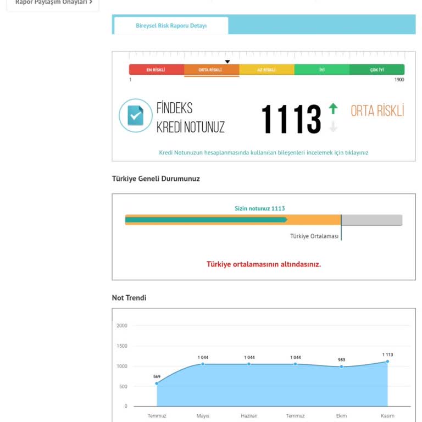Click the Findeks document checkmark icon
This screenshot has height=422, width=422.
136,115
